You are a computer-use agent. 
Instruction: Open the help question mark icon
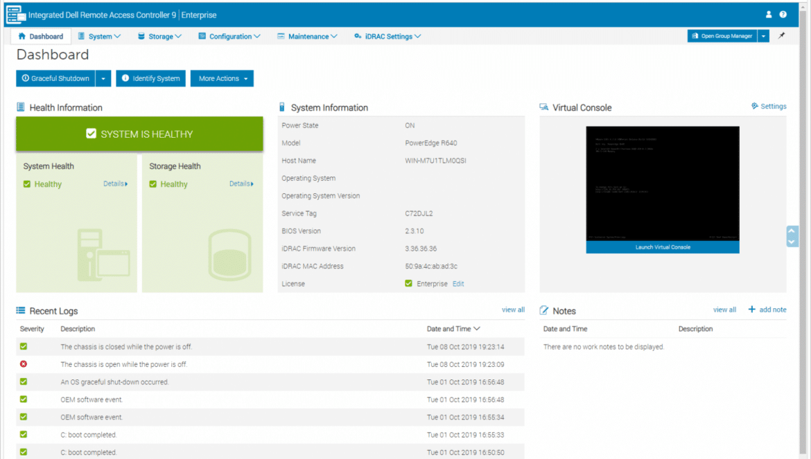(x=783, y=15)
